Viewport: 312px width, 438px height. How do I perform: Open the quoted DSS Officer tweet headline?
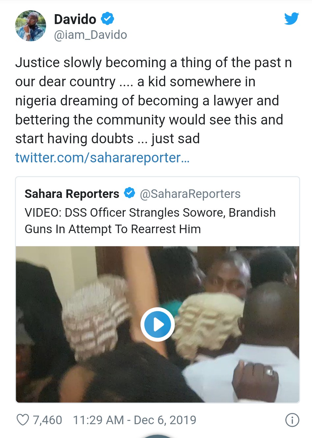coord(150,221)
